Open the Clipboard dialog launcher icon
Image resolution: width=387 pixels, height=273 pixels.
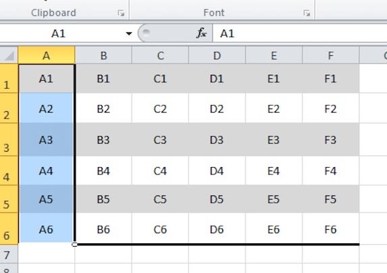click(x=121, y=13)
